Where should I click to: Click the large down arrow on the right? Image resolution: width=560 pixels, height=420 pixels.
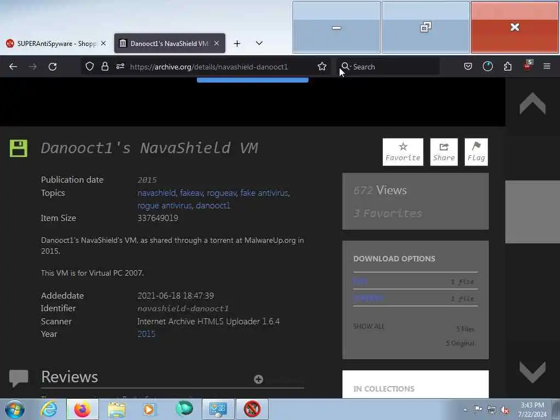(x=533, y=371)
